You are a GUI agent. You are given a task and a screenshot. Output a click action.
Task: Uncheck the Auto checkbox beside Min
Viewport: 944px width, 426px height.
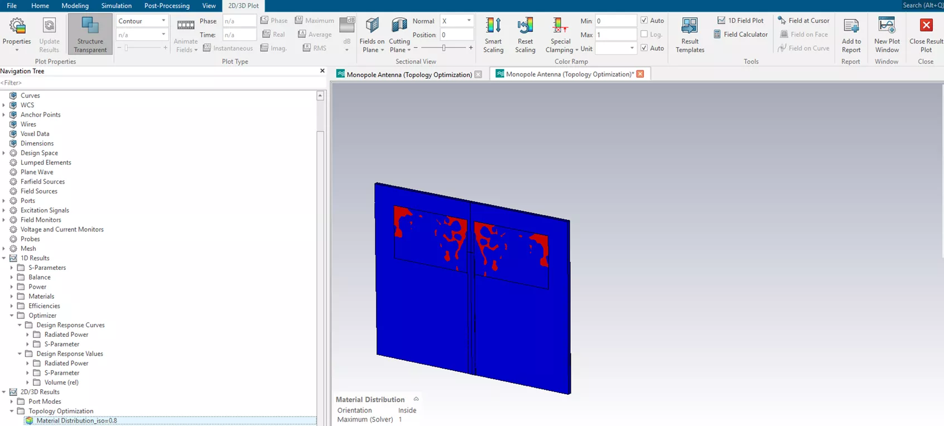(x=644, y=21)
